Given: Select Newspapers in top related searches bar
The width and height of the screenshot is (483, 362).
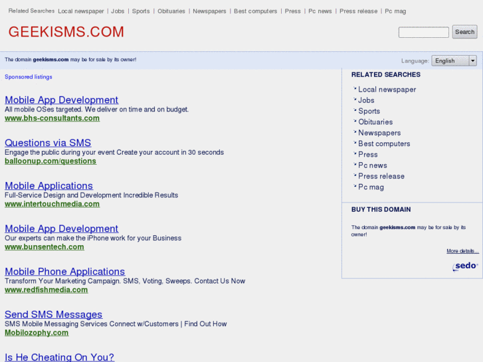Looking at the screenshot, I should (209, 11).
